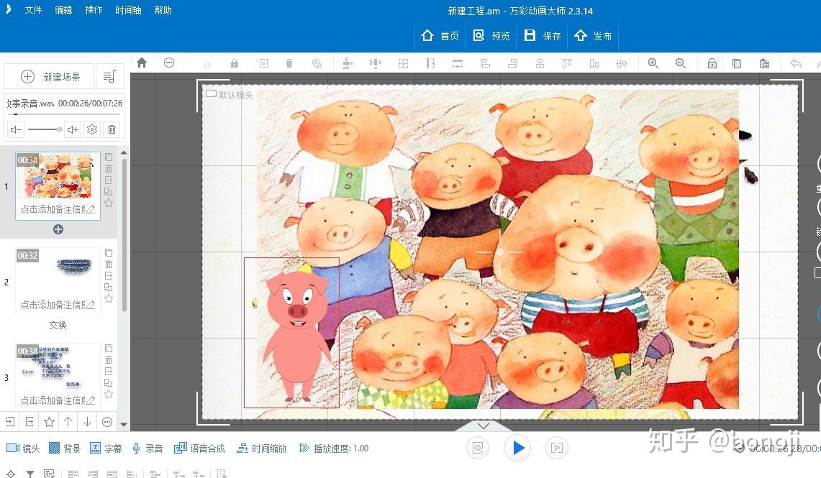This screenshot has height=478, width=821.
Task: Open the 背景 background option
Action: point(65,449)
